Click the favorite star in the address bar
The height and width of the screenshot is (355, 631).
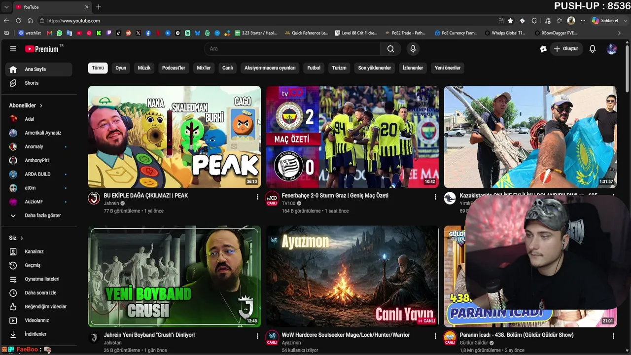coord(510,21)
